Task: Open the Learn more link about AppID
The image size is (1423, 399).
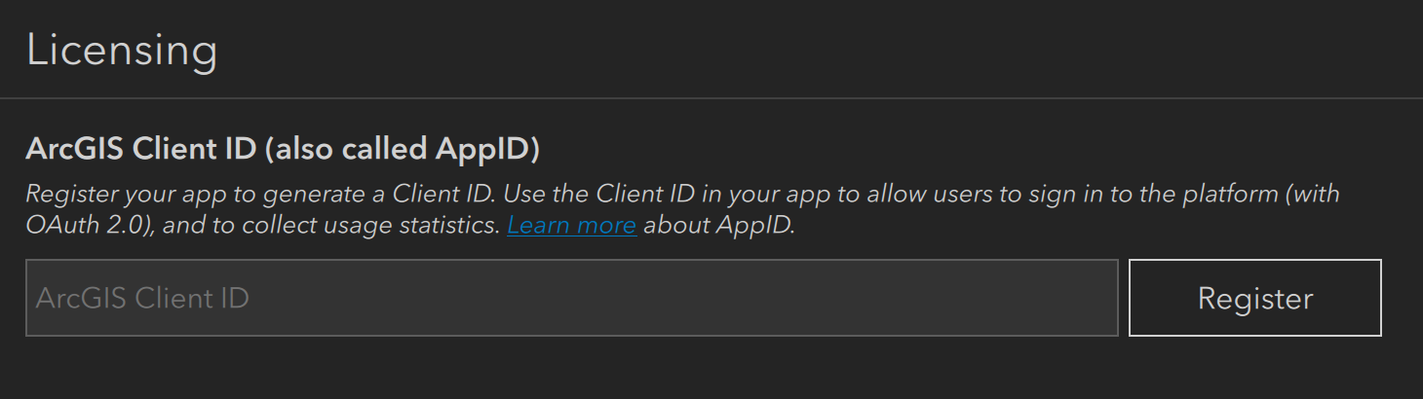Action: point(571,226)
